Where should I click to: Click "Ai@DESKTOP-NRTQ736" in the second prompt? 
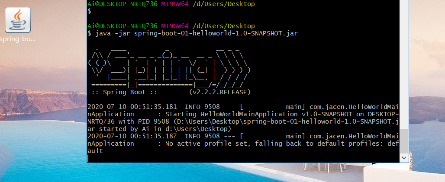(x=123, y=26)
